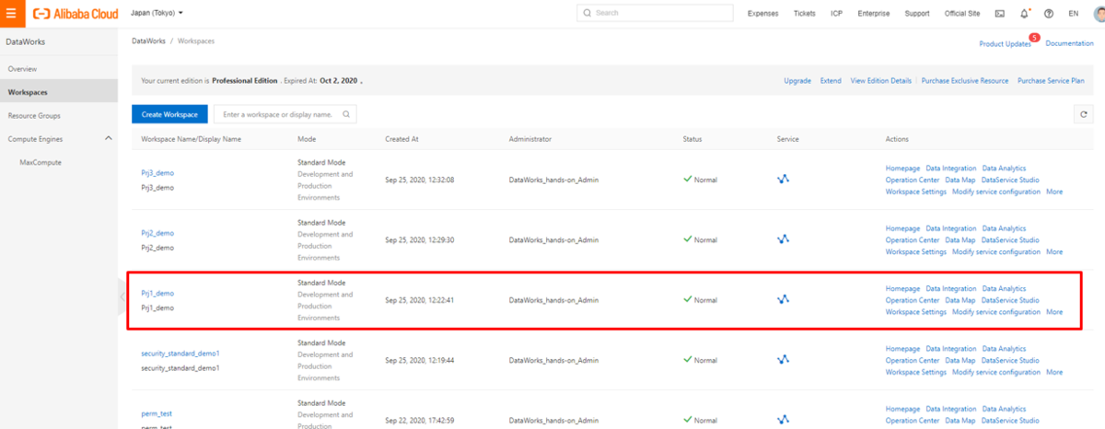
Task: Open Product Updates link
Action: tap(1005, 43)
